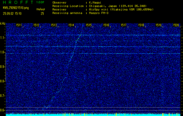Click the kHz axis unit label

tap(3, 23)
